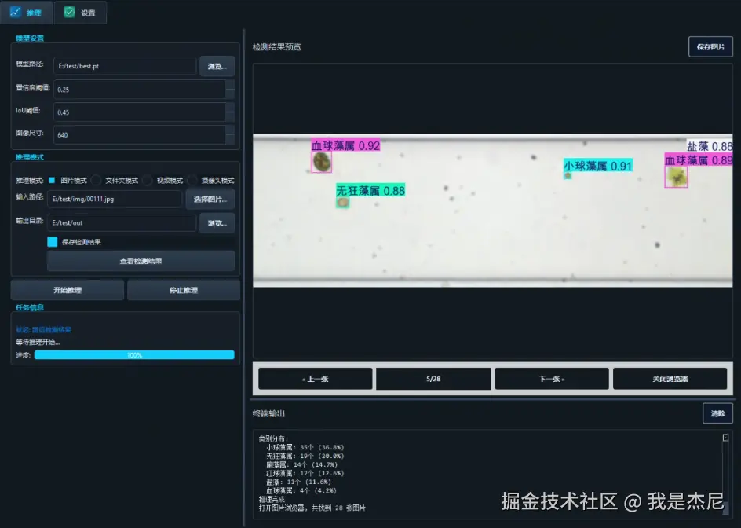This screenshot has height=528, width=741.
Task: Click the 浏览 button next to 输出目录
Action: pos(217,223)
